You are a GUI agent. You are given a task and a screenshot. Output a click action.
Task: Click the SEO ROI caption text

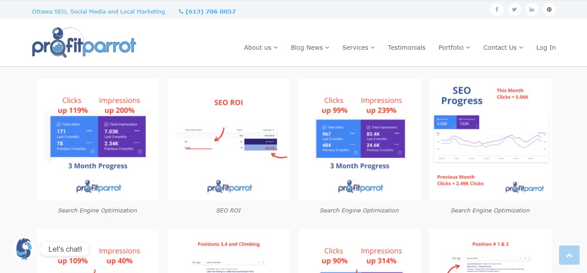[229, 210]
